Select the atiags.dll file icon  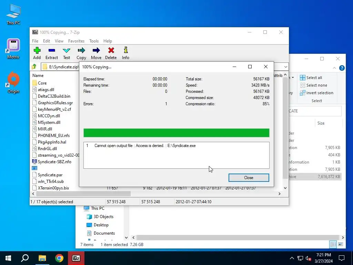(34, 89)
